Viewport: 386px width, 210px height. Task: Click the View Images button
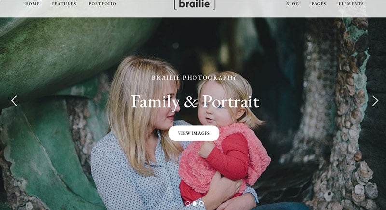pyautogui.click(x=194, y=133)
